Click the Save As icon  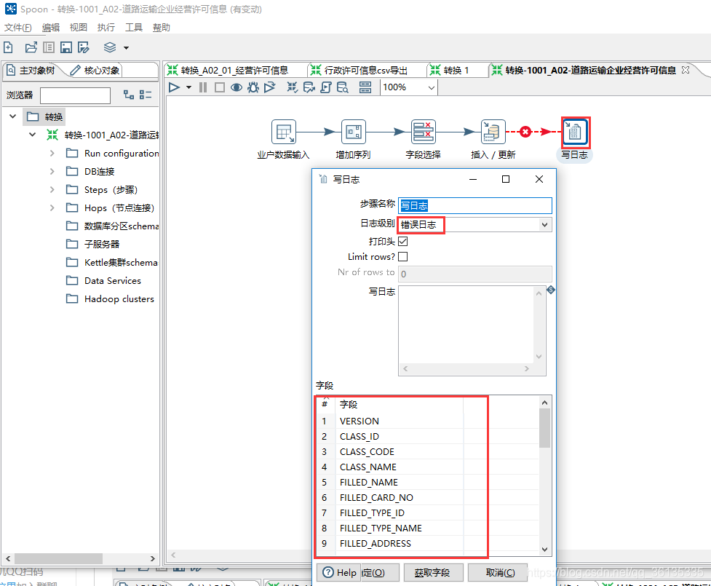pos(84,47)
